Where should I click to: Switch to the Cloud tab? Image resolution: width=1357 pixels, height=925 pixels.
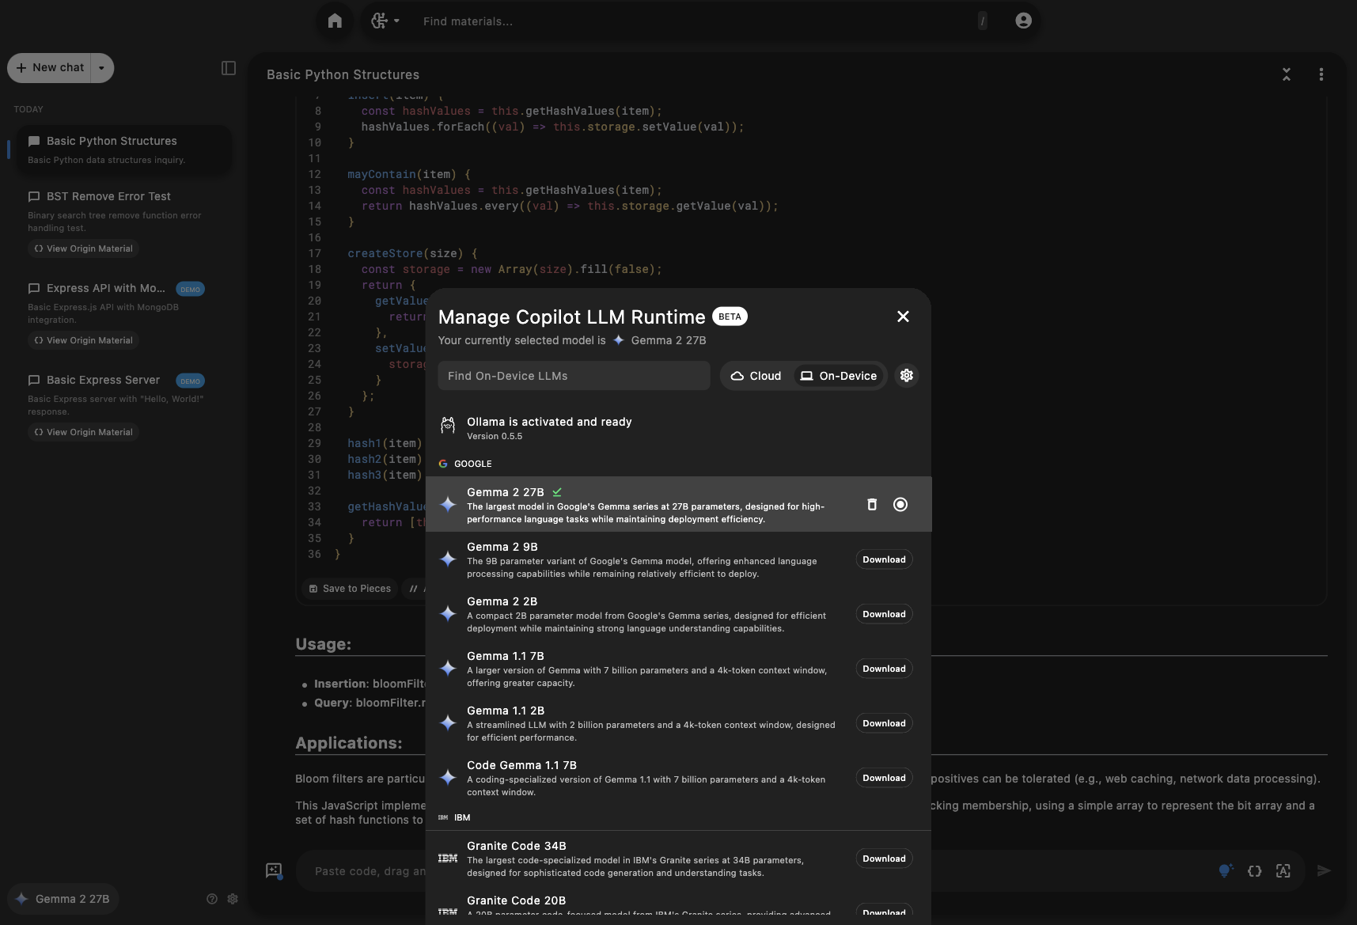click(756, 376)
